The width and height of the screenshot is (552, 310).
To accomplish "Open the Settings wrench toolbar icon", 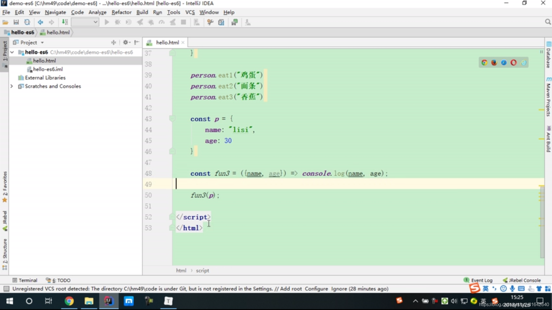I will click(210, 22).
